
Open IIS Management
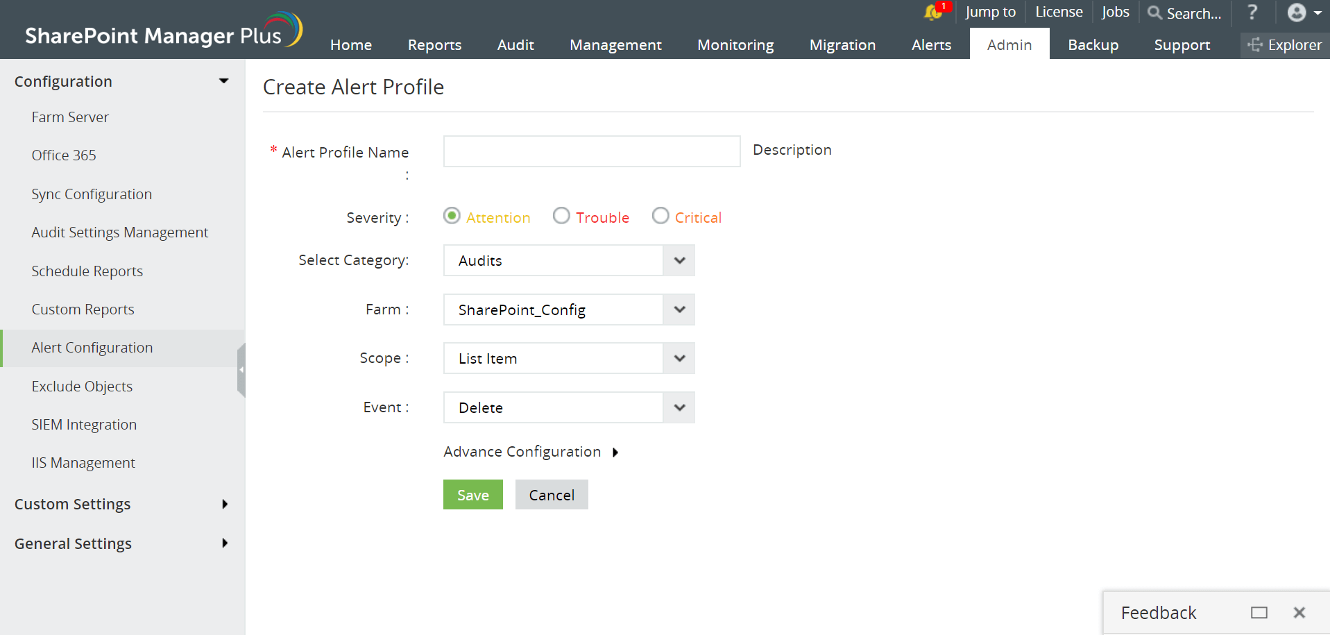[83, 463]
